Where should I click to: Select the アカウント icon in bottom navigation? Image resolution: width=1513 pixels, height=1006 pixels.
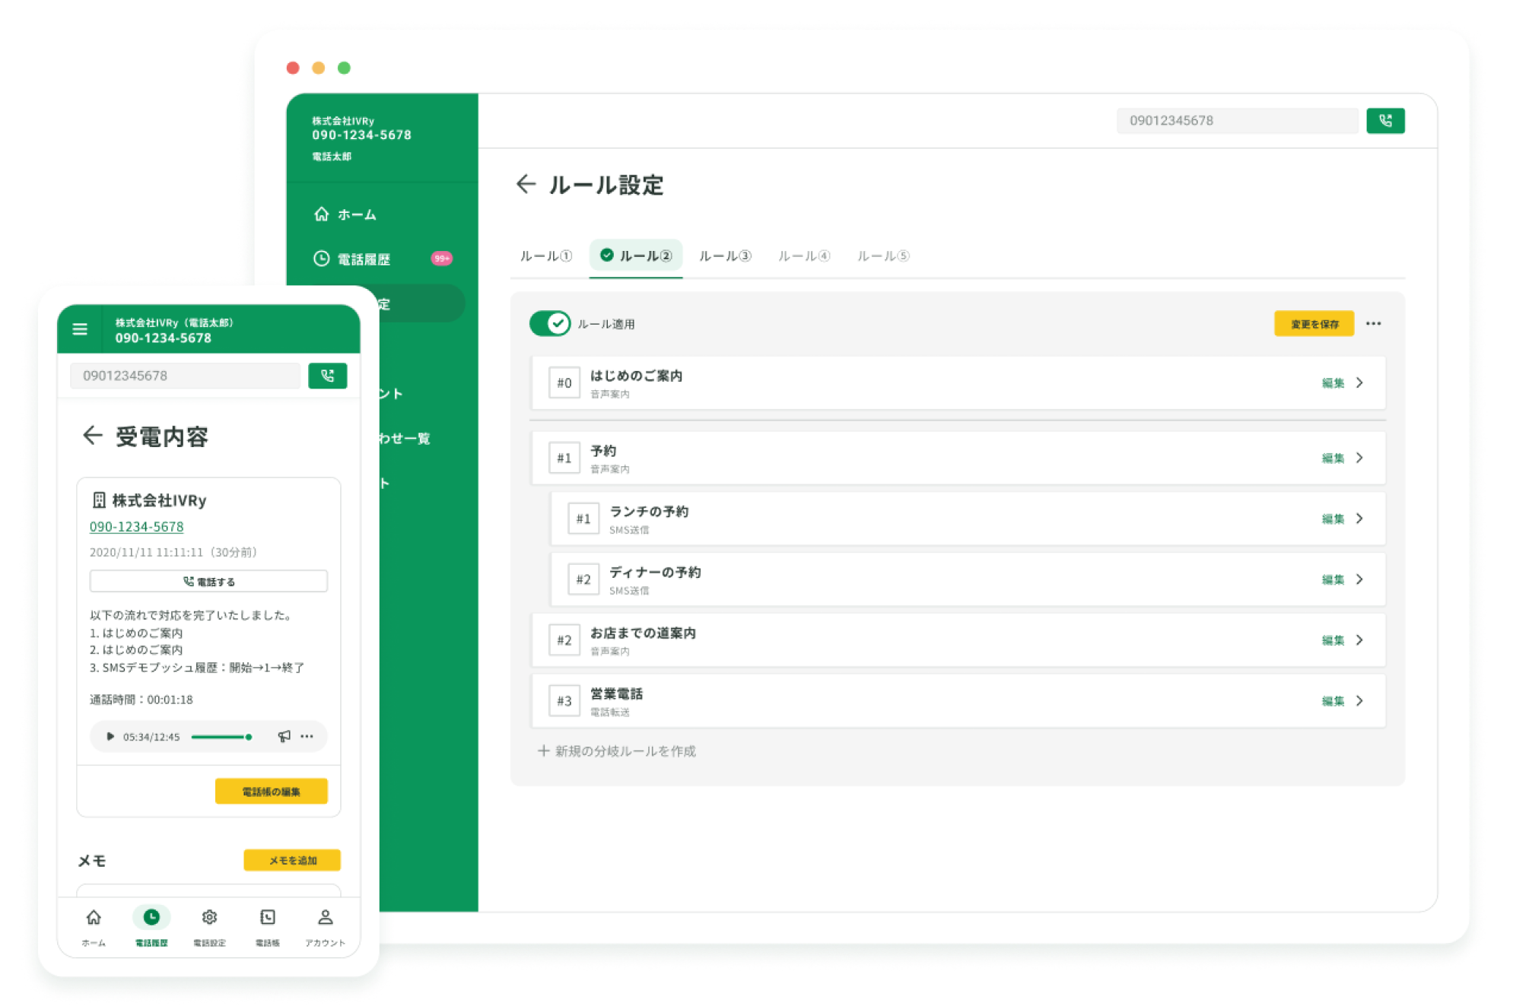[x=325, y=917]
